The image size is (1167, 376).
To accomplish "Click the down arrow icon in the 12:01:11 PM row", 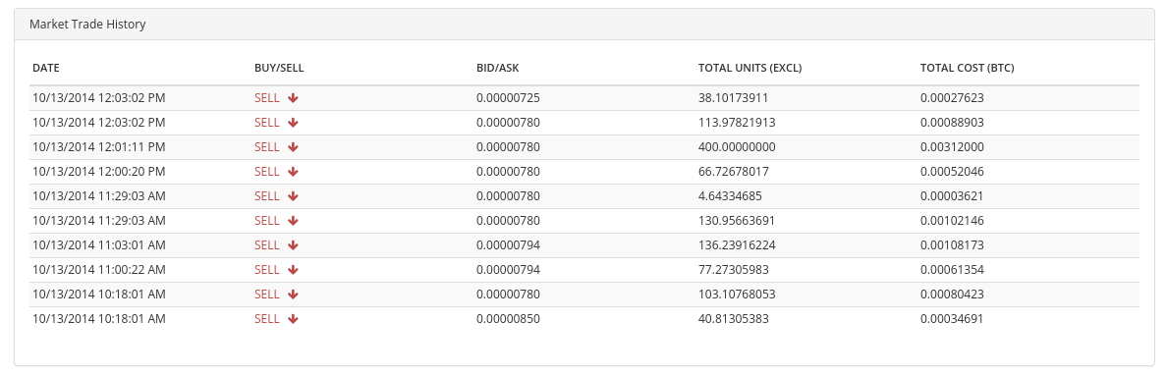I will pyautogui.click(x=294, y=147).
